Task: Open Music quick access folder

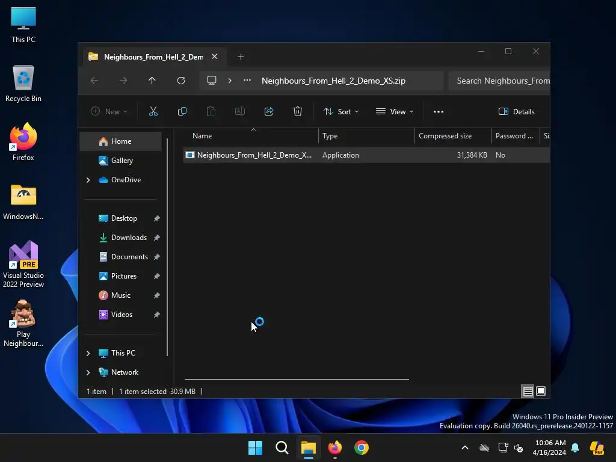Action: tap(121, 295)
